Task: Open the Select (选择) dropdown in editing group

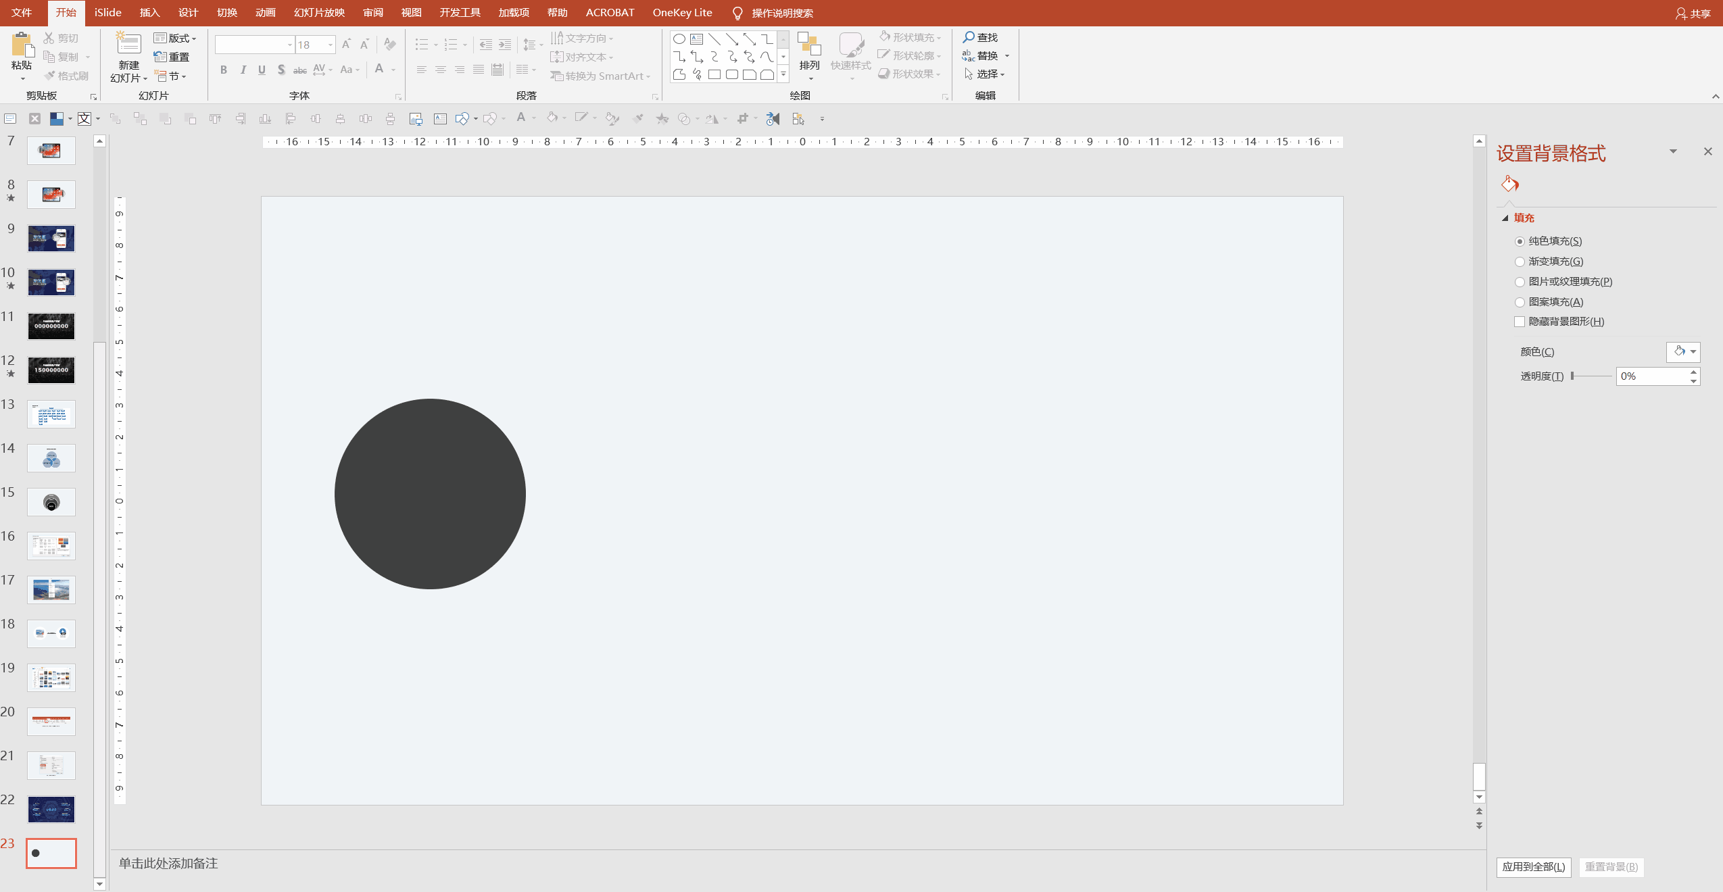Action: pyautogui.click(x=985, y=74)
